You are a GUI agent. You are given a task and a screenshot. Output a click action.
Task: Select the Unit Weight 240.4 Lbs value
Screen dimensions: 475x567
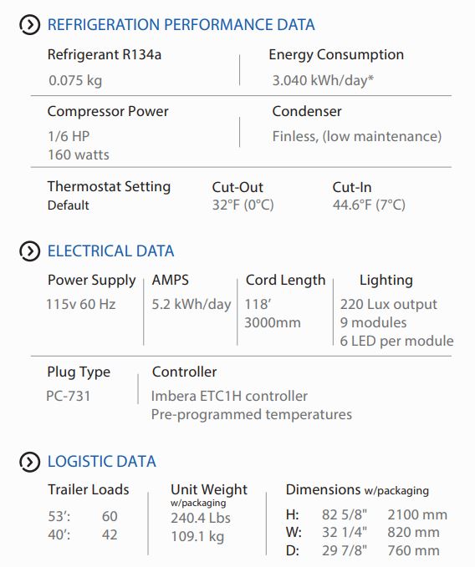(x=201, y=518)
